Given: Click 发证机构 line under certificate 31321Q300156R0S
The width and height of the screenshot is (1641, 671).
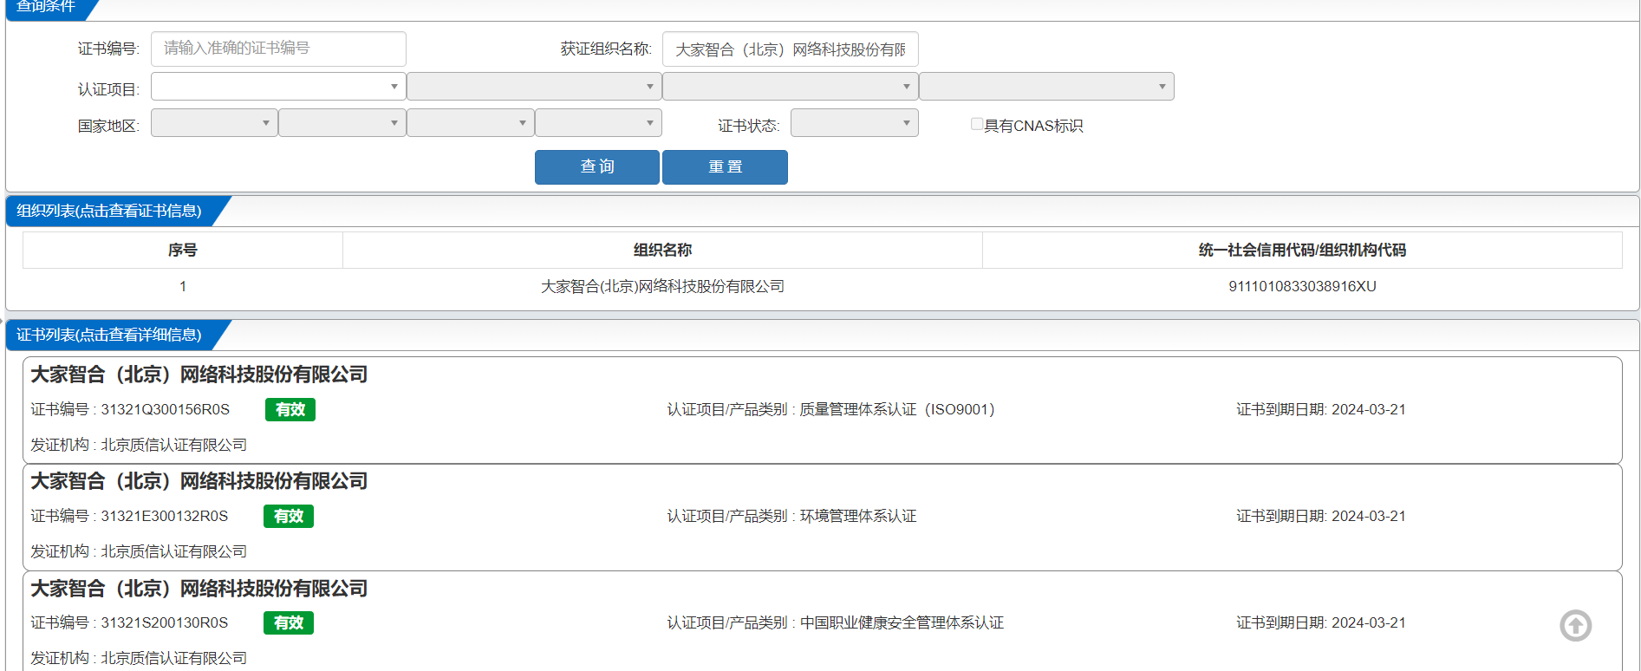Looking at the screenshot, I should tap(139, 445).
